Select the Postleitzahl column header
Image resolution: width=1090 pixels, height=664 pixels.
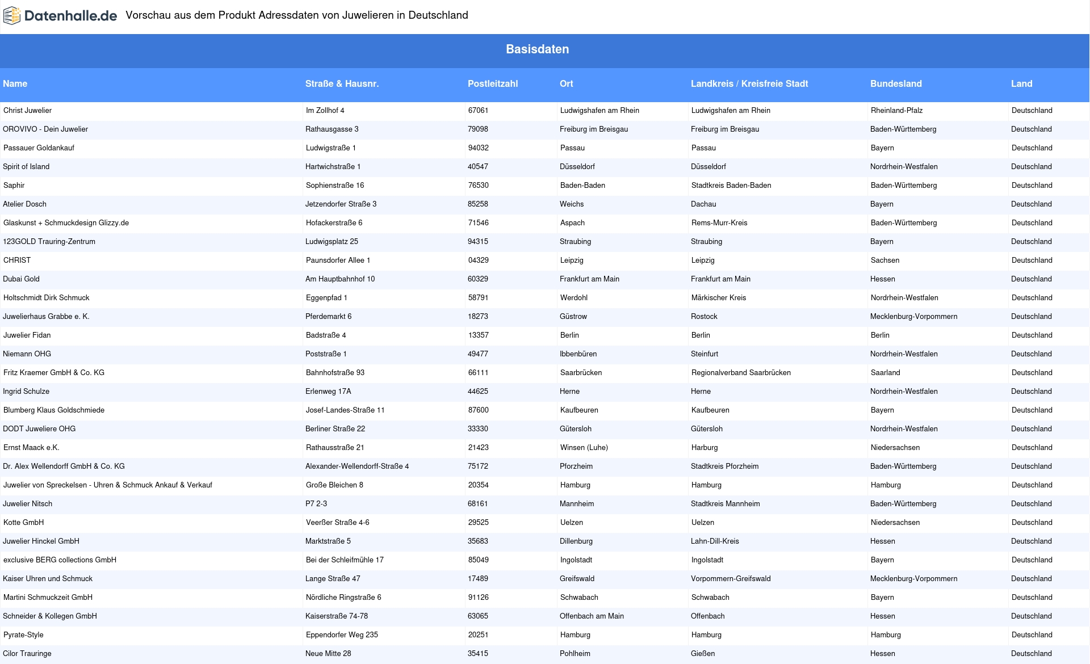[493, 83]
